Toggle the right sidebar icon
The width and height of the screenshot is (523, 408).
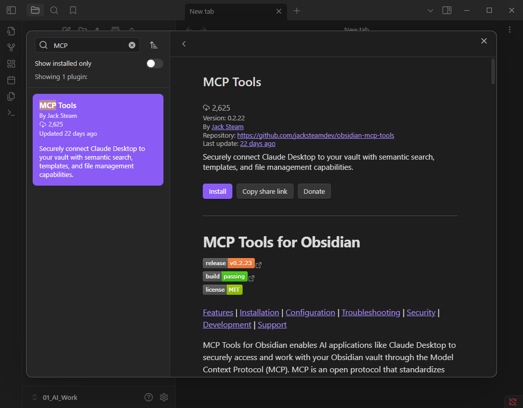[x=447, y=10]
